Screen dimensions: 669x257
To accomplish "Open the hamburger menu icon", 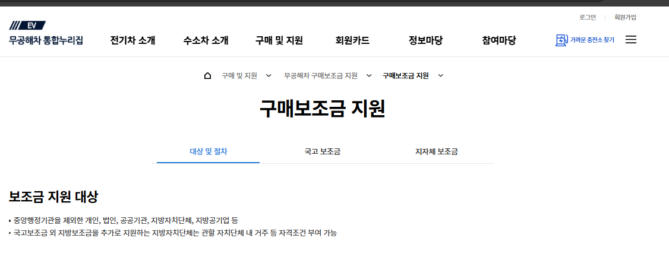I will point(630,40).
